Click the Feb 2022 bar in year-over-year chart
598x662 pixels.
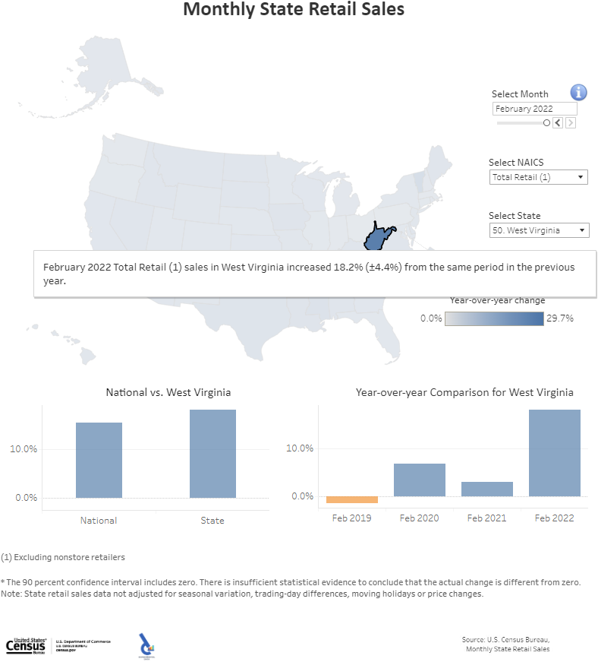coord(555,452)
